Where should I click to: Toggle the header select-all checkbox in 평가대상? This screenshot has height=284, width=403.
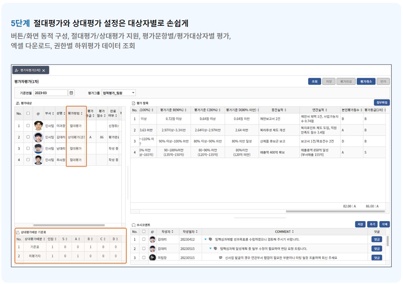coord(28,113)
